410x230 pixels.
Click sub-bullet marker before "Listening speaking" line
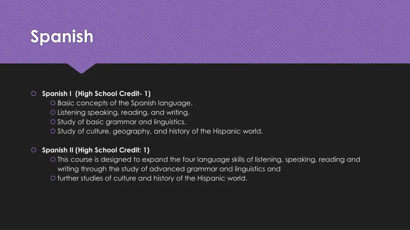[x=53, y=113]
